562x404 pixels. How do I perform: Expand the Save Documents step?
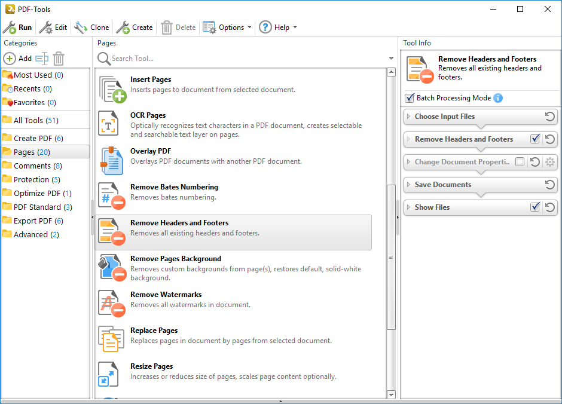pyautogui.click(x=409, y=185)
